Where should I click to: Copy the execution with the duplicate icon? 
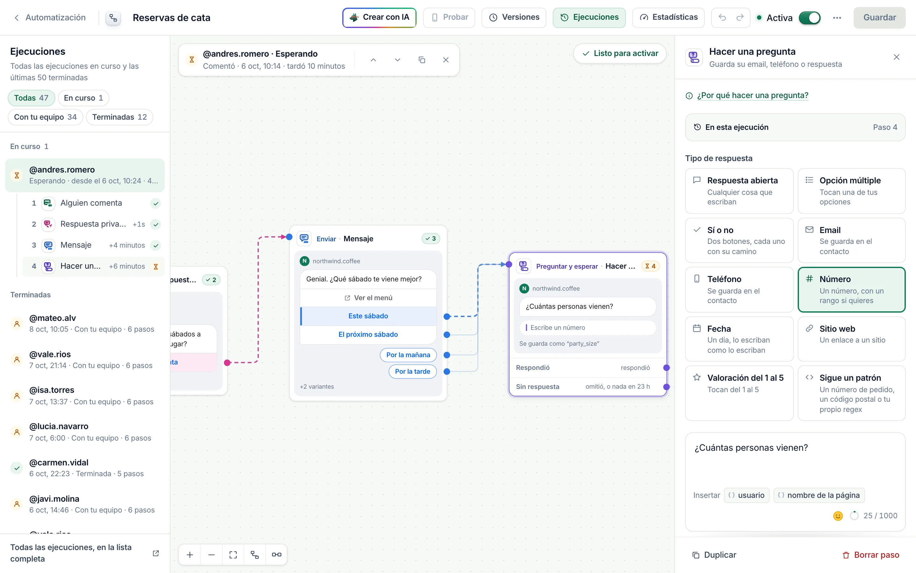pos(422,60)
